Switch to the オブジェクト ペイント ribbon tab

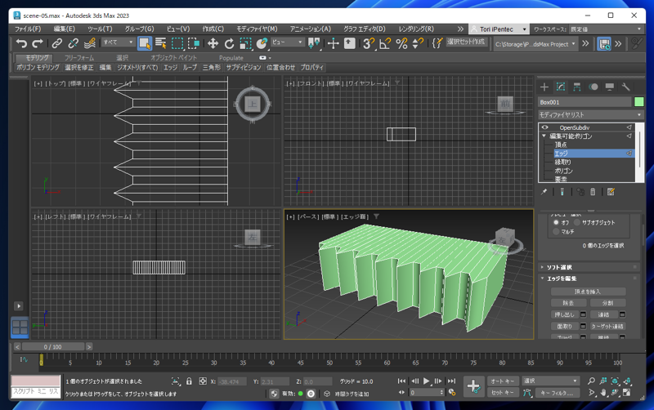coord(173,58)
